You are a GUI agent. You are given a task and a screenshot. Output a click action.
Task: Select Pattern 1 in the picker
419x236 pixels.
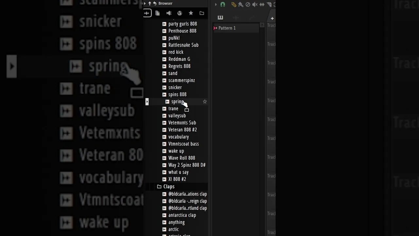pyautogui.click(x=236, y=28)
